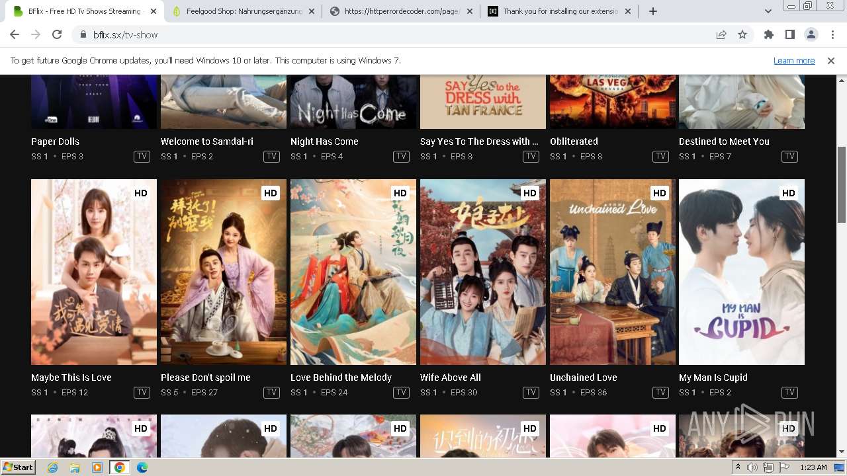The width and height of the screenshot is (847, 476).
Task: Show hidden system tray icons
Action: coord(738,467)
